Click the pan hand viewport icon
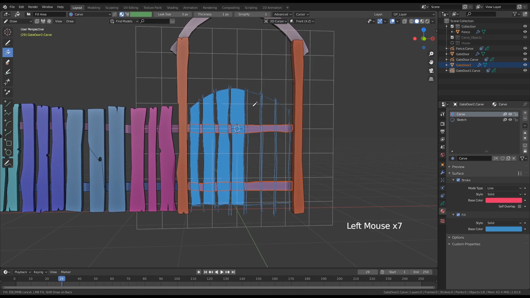 431,62
